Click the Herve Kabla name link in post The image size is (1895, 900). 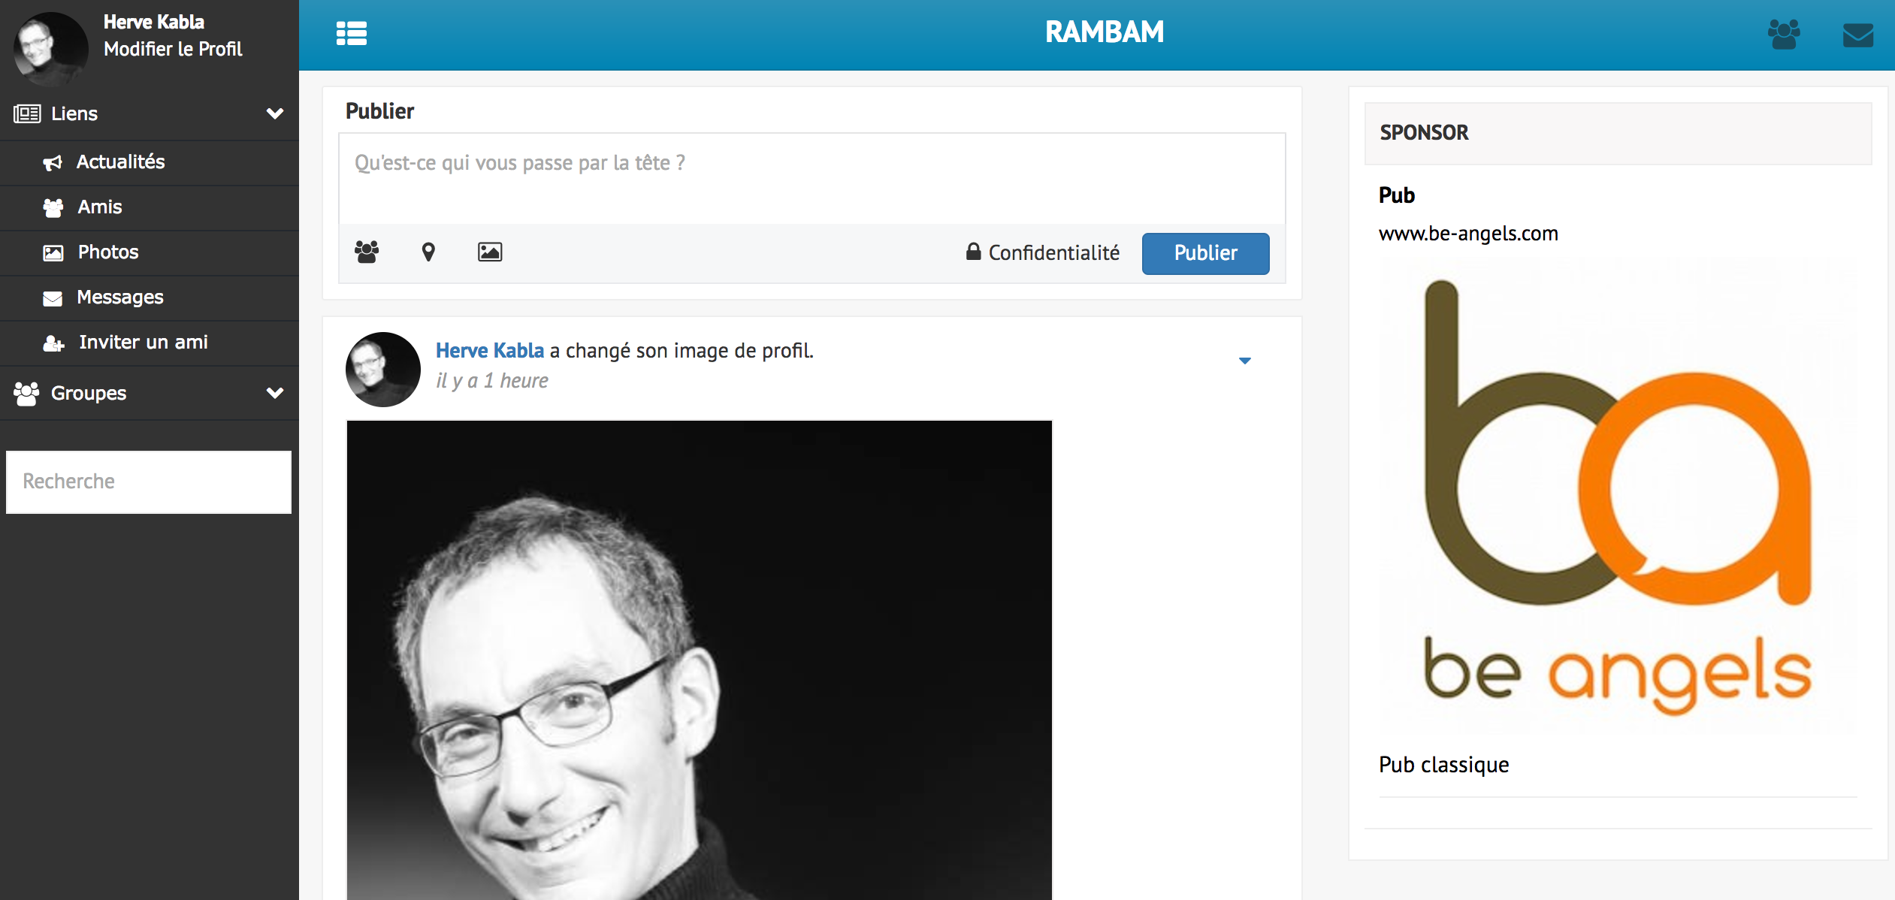click(x=489, y=350)
